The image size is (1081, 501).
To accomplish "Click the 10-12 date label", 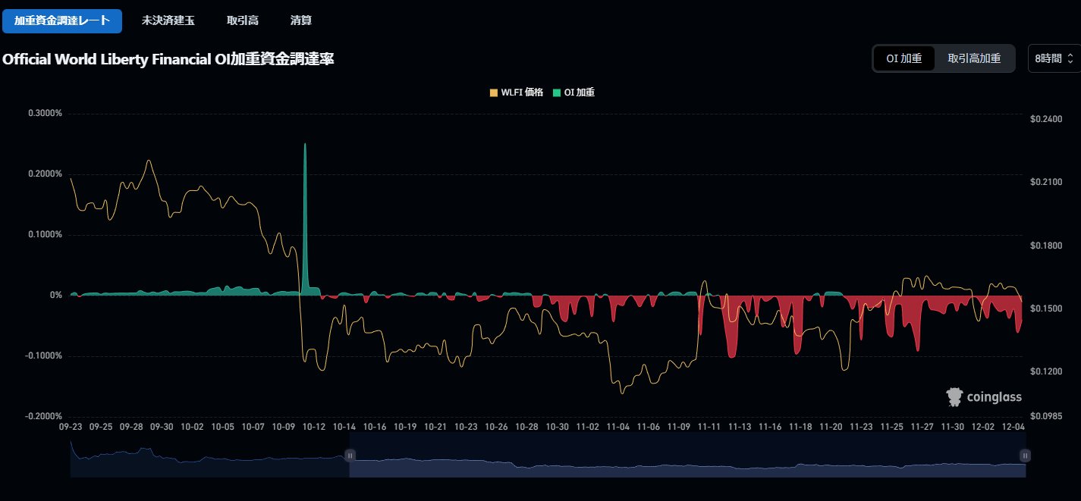I will (314, 427).
